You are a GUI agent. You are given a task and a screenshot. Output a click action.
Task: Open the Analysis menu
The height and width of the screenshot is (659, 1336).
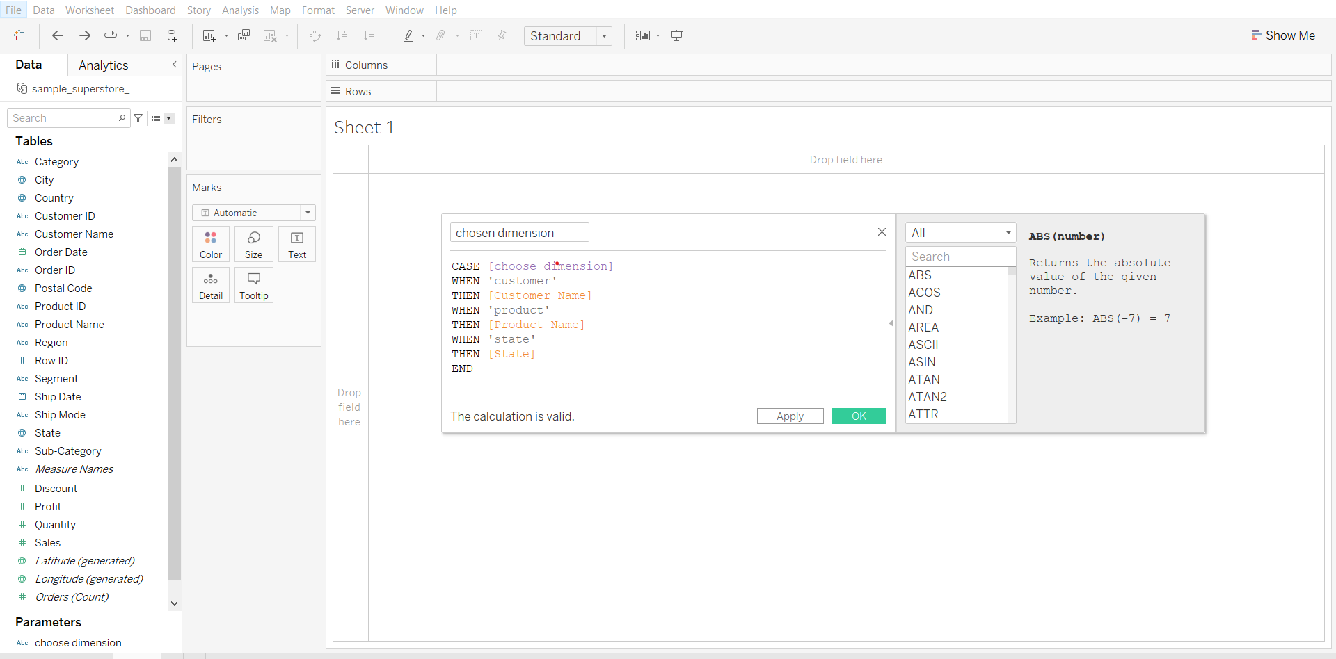(240, 10)
